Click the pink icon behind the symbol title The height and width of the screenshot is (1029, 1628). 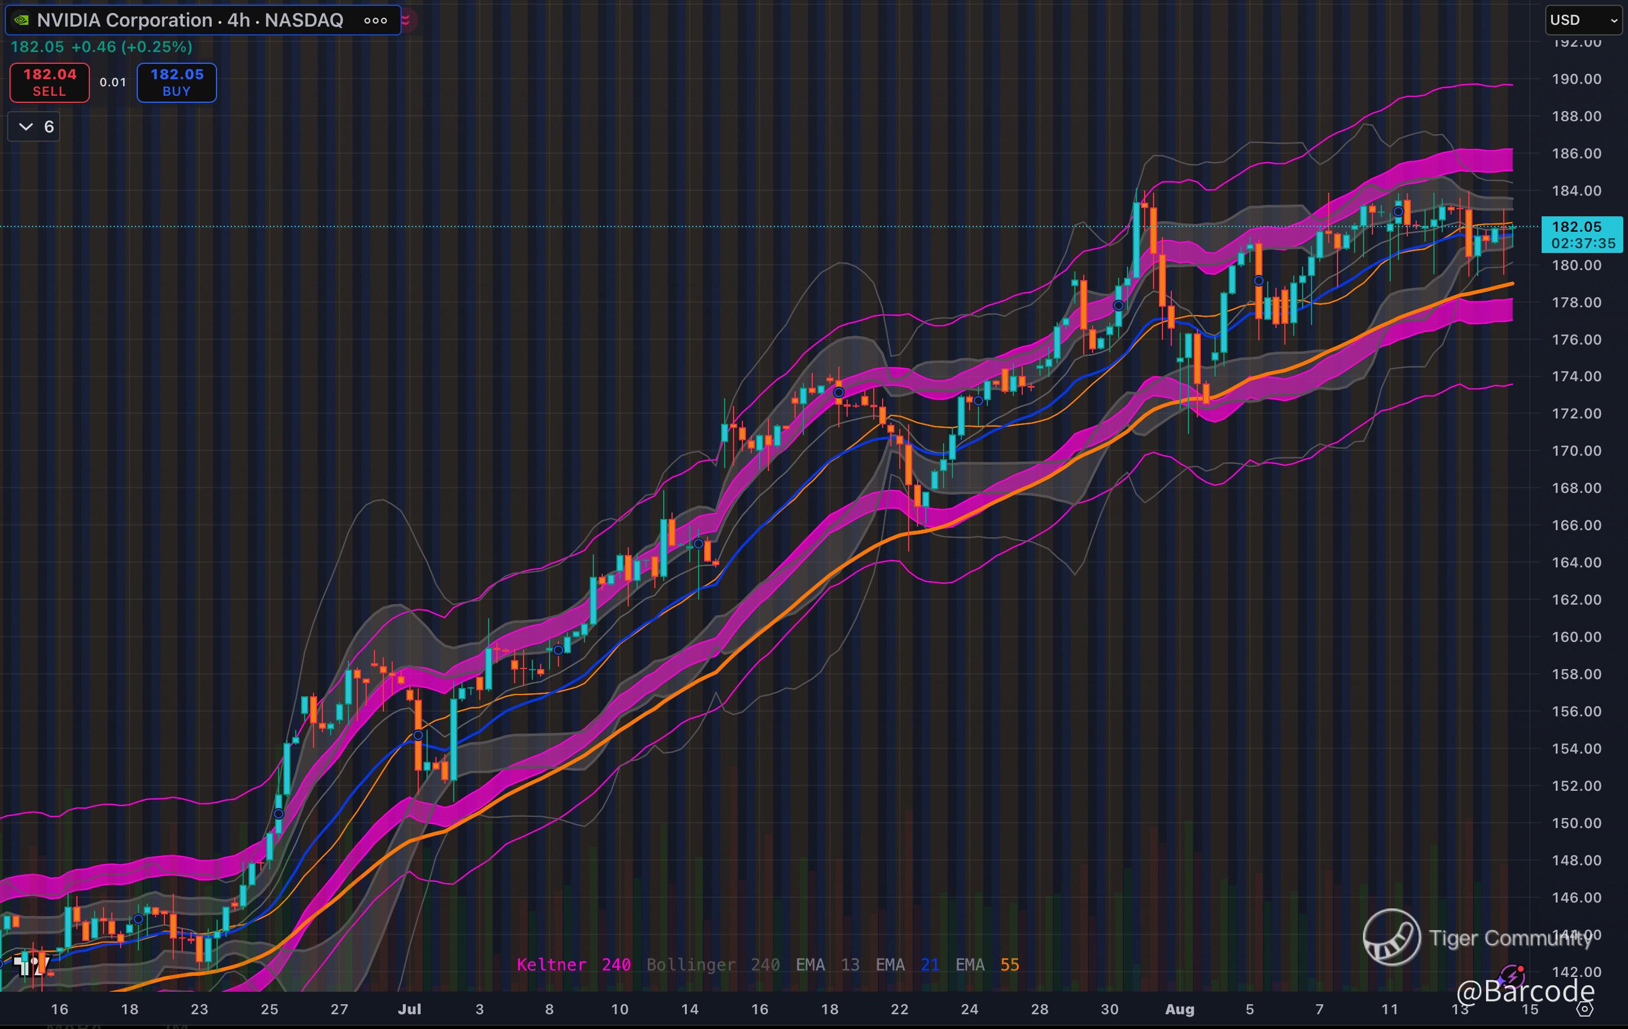[408, 20]
